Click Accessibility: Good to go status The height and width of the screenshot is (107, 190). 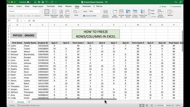coord(28,106)
